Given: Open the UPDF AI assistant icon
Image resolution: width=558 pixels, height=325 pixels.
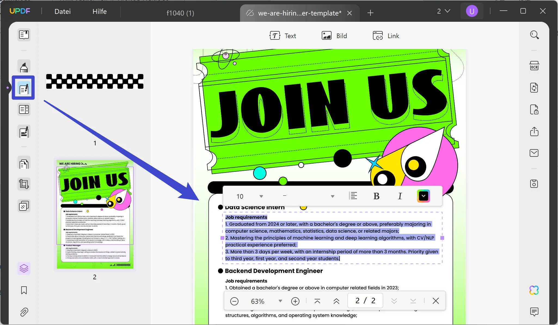Looking at the screenshot, I should pos(534,290).
